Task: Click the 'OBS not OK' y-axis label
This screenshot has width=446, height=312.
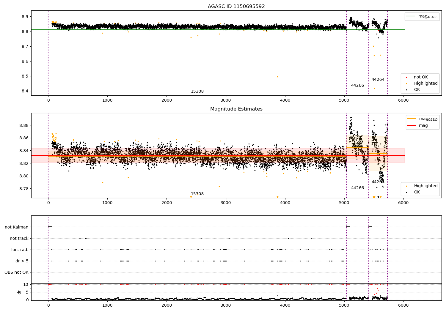Action: (x=16, y=272)
